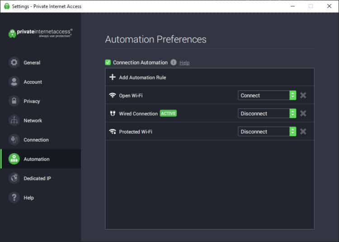Click the Dedicated IP sidebar icon
Image resolution: width=339 pixels, height=242 pixels.
click(14, 178)
